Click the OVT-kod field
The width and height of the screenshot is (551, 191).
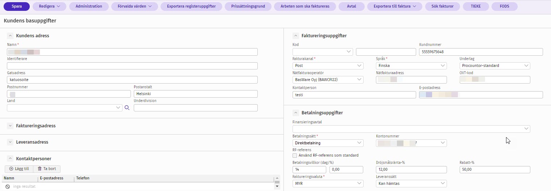(495, 80)
